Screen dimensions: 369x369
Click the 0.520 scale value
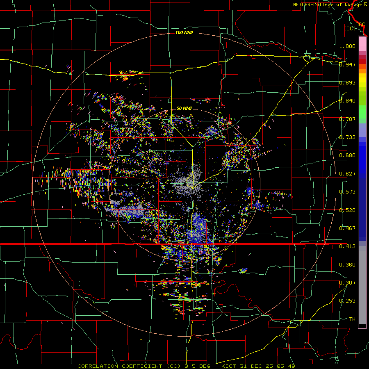[x=347, y=210]
